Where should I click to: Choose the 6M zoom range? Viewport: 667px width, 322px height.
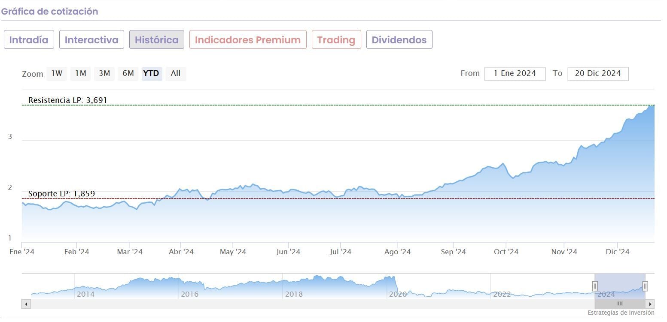(128, 73)
